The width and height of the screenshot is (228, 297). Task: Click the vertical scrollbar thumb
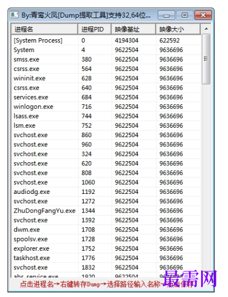[206, 59]
